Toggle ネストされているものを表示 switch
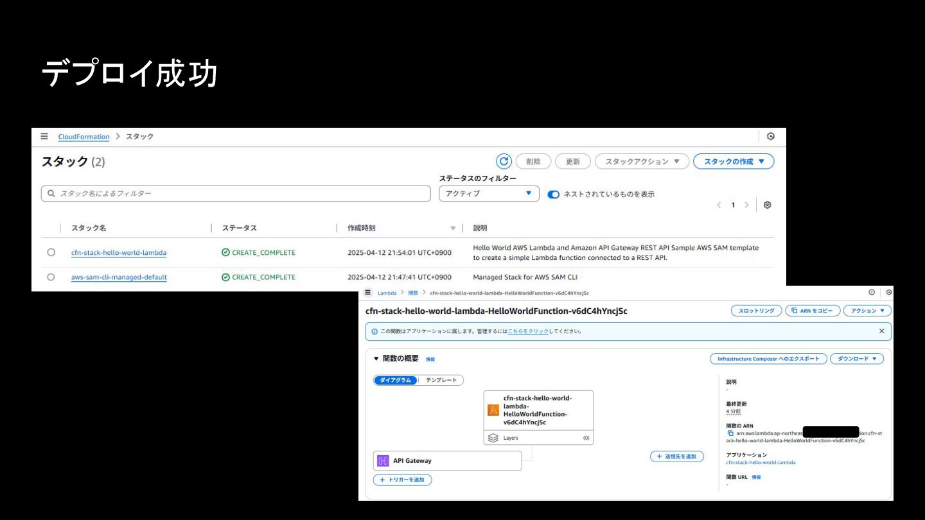Image resolution: width=925 pixels, height=520 pixels. [x=554, y=194]
